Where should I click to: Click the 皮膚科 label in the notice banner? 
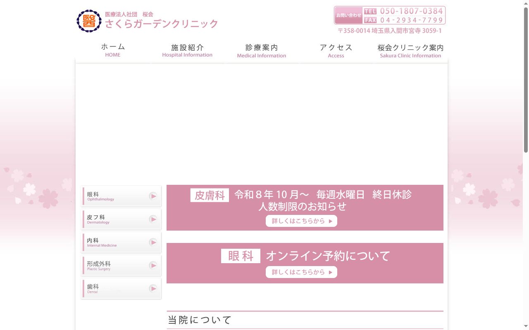click(210, 195)
